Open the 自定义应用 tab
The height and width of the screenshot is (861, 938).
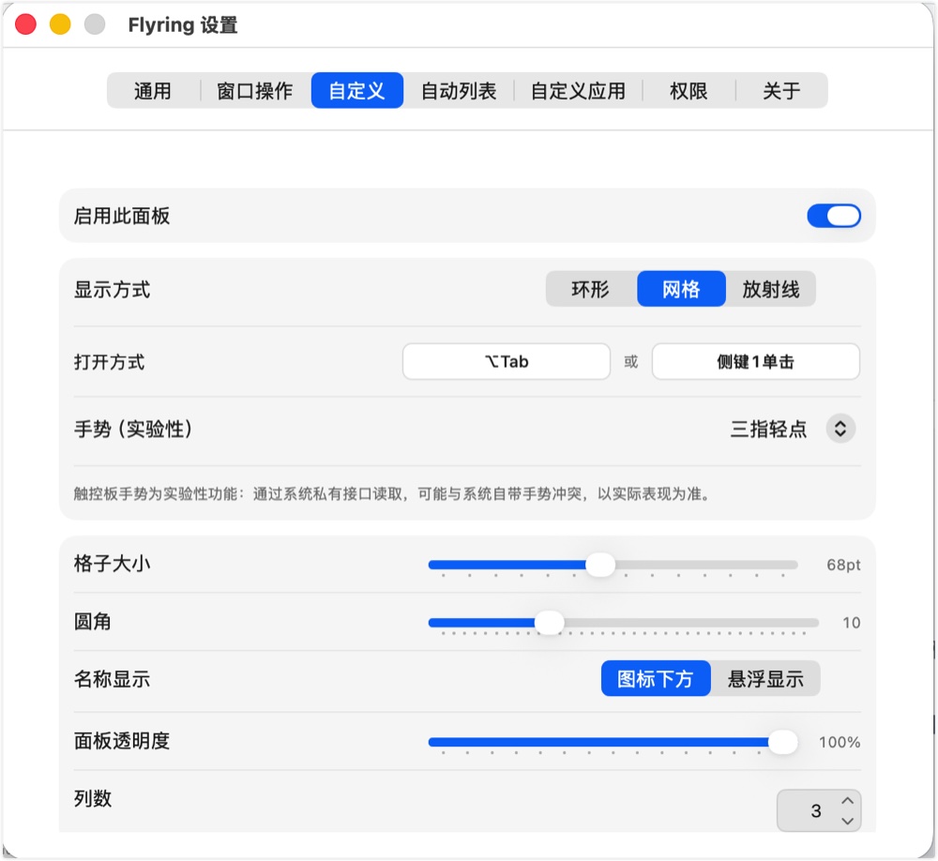tap(578, 91)
